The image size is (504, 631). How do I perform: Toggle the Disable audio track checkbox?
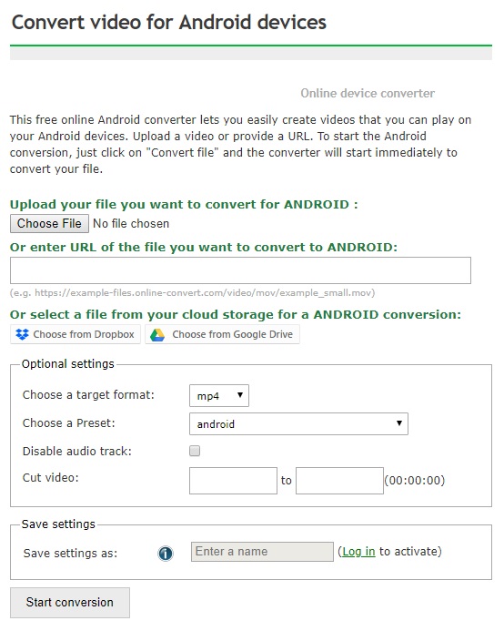tap(195, 451)
